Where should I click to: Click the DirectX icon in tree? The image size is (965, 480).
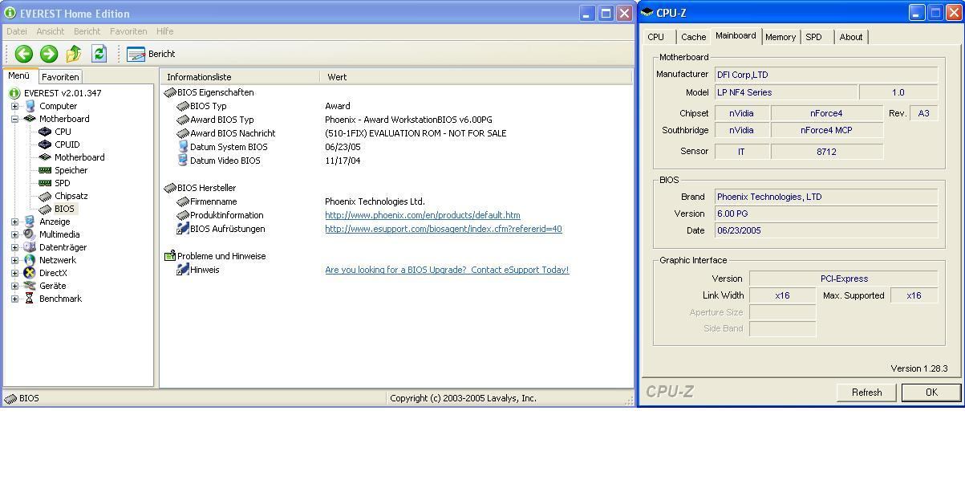click(x=30, y=273)
